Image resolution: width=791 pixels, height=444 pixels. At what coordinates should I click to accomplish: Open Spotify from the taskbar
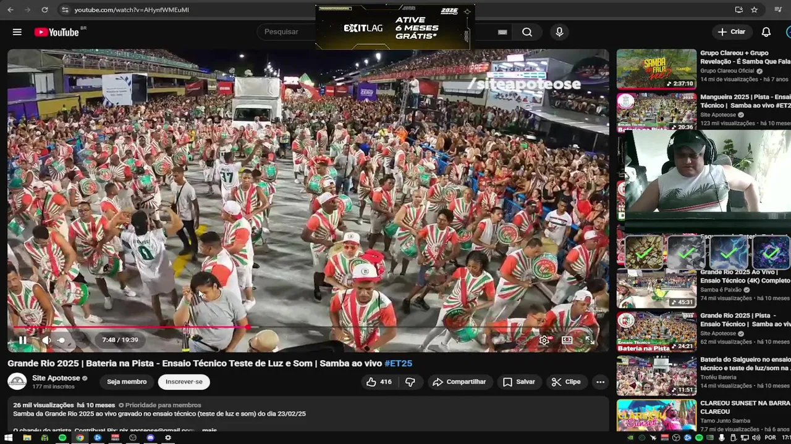[x=62, y=438]
